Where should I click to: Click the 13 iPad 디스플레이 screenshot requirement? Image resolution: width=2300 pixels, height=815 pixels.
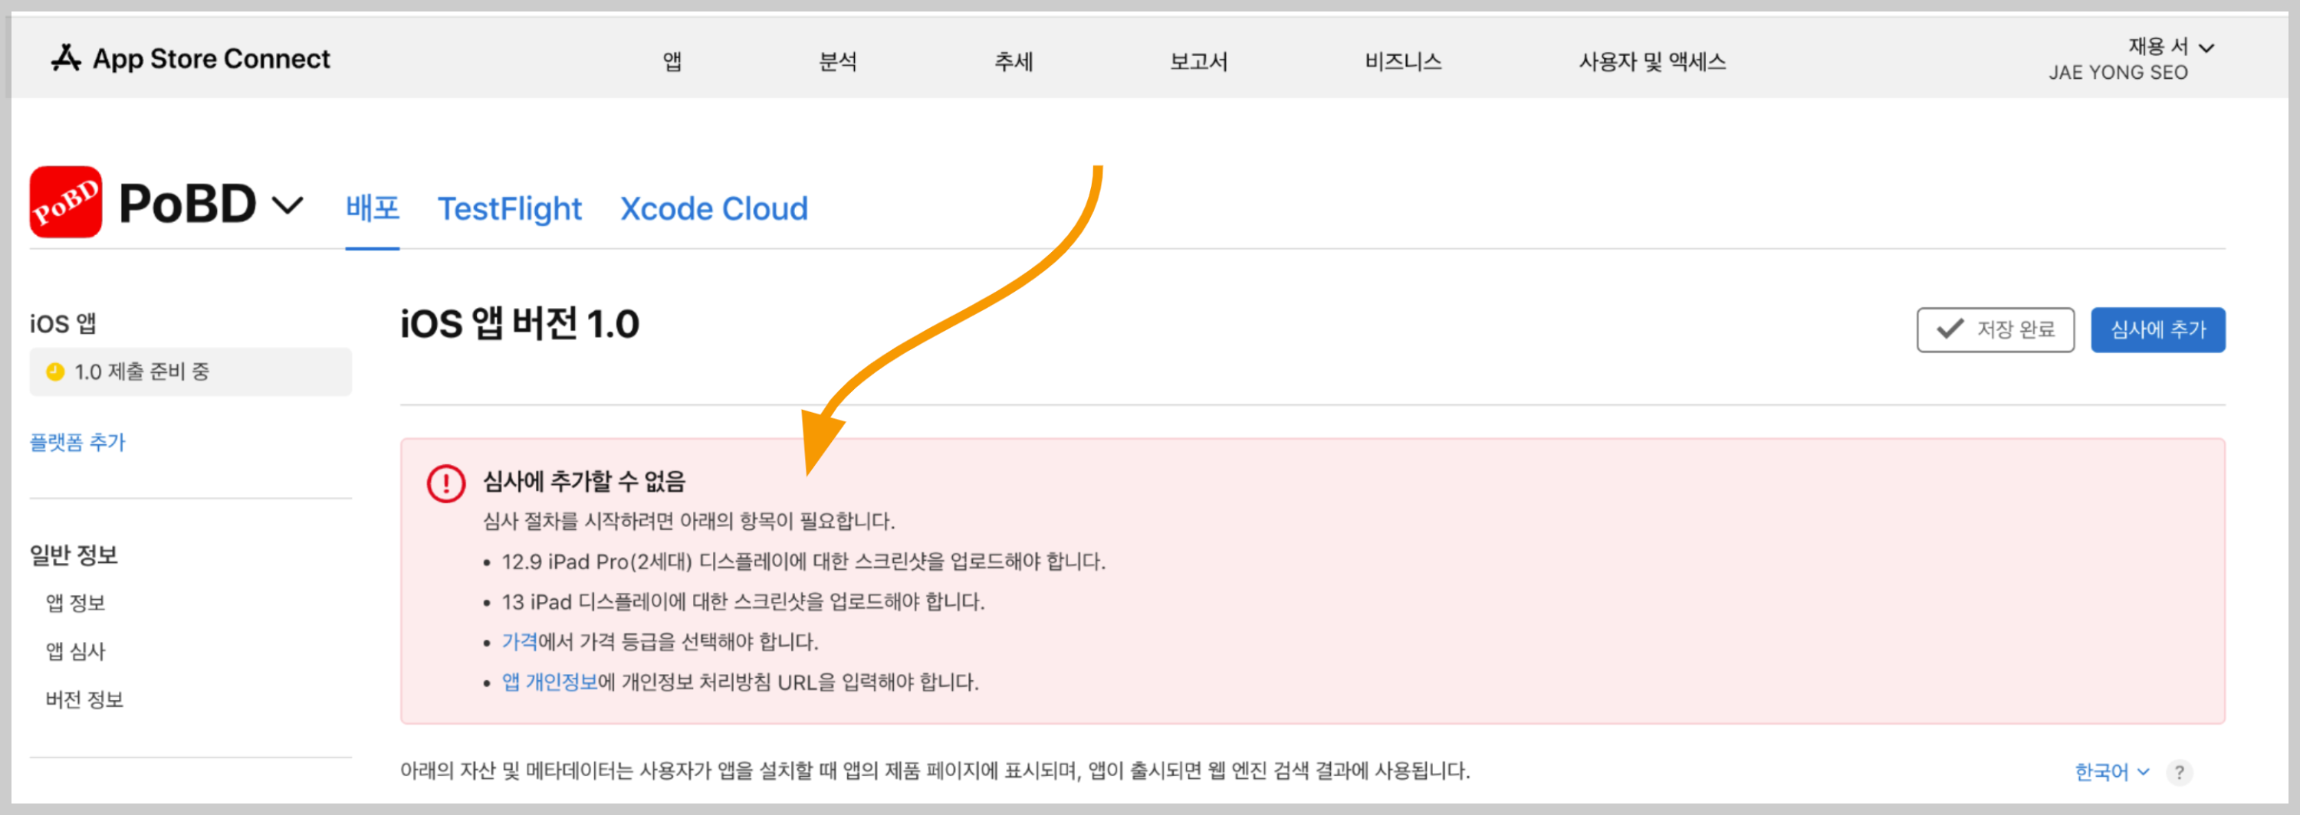(743, 602)
